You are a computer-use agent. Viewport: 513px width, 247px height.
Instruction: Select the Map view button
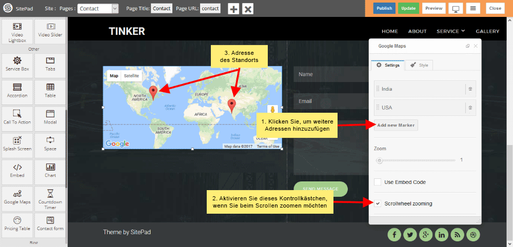point(114,76)
